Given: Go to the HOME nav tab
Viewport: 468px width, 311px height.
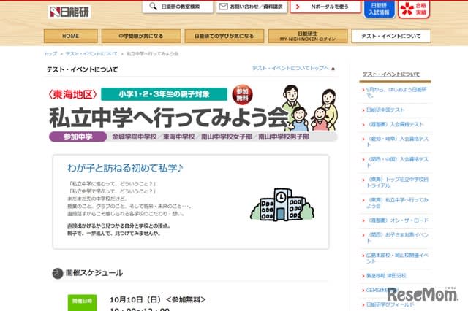Looking at the screenshot, I should [70, 36].
